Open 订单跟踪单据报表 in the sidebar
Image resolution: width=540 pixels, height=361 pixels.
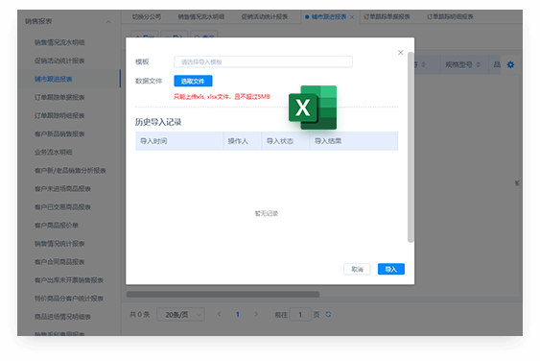(x=59, y=97)
